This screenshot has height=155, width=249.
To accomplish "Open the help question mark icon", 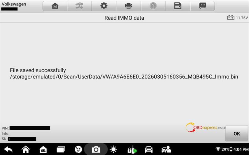I will tap(153, 6).
